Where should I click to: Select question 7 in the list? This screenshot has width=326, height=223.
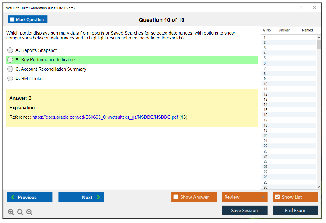[289, 68]
